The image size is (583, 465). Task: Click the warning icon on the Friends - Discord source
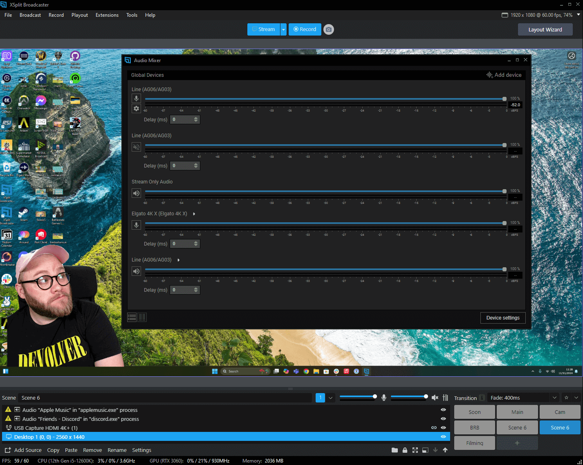(x=8, y=418)
